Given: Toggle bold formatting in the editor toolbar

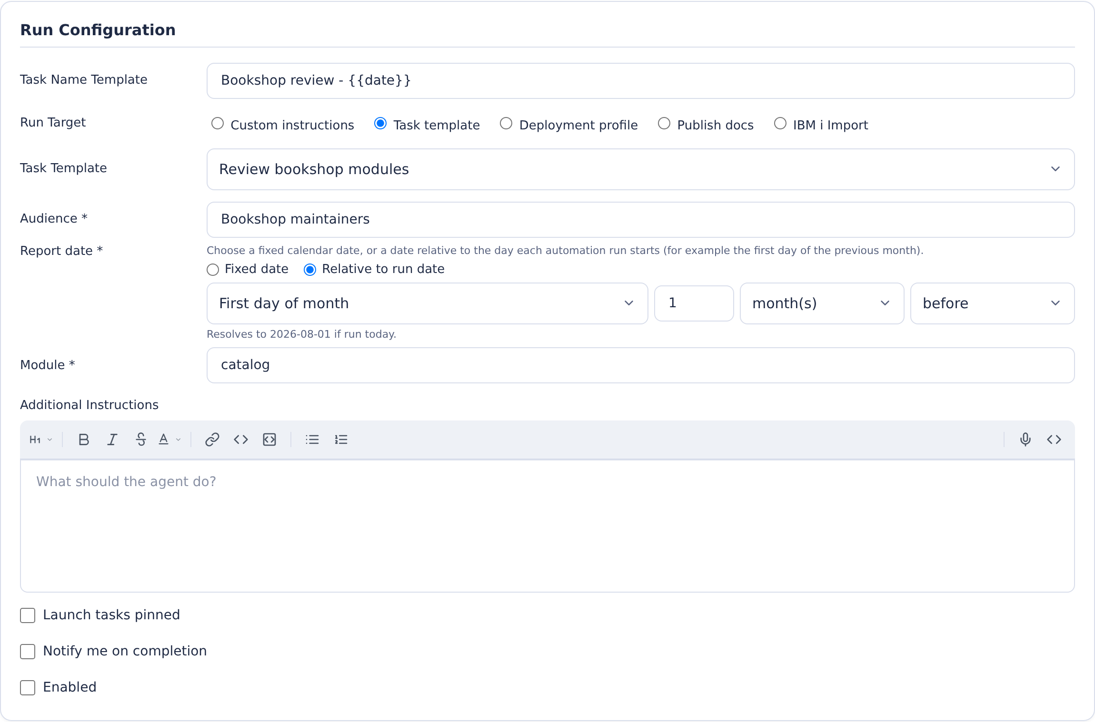Looking at the screenshot, I should pyautogui.click(x=84, y=440).
